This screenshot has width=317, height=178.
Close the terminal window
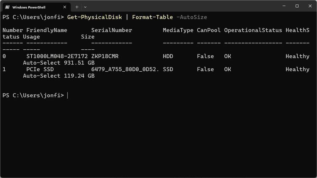pos(310,6)
